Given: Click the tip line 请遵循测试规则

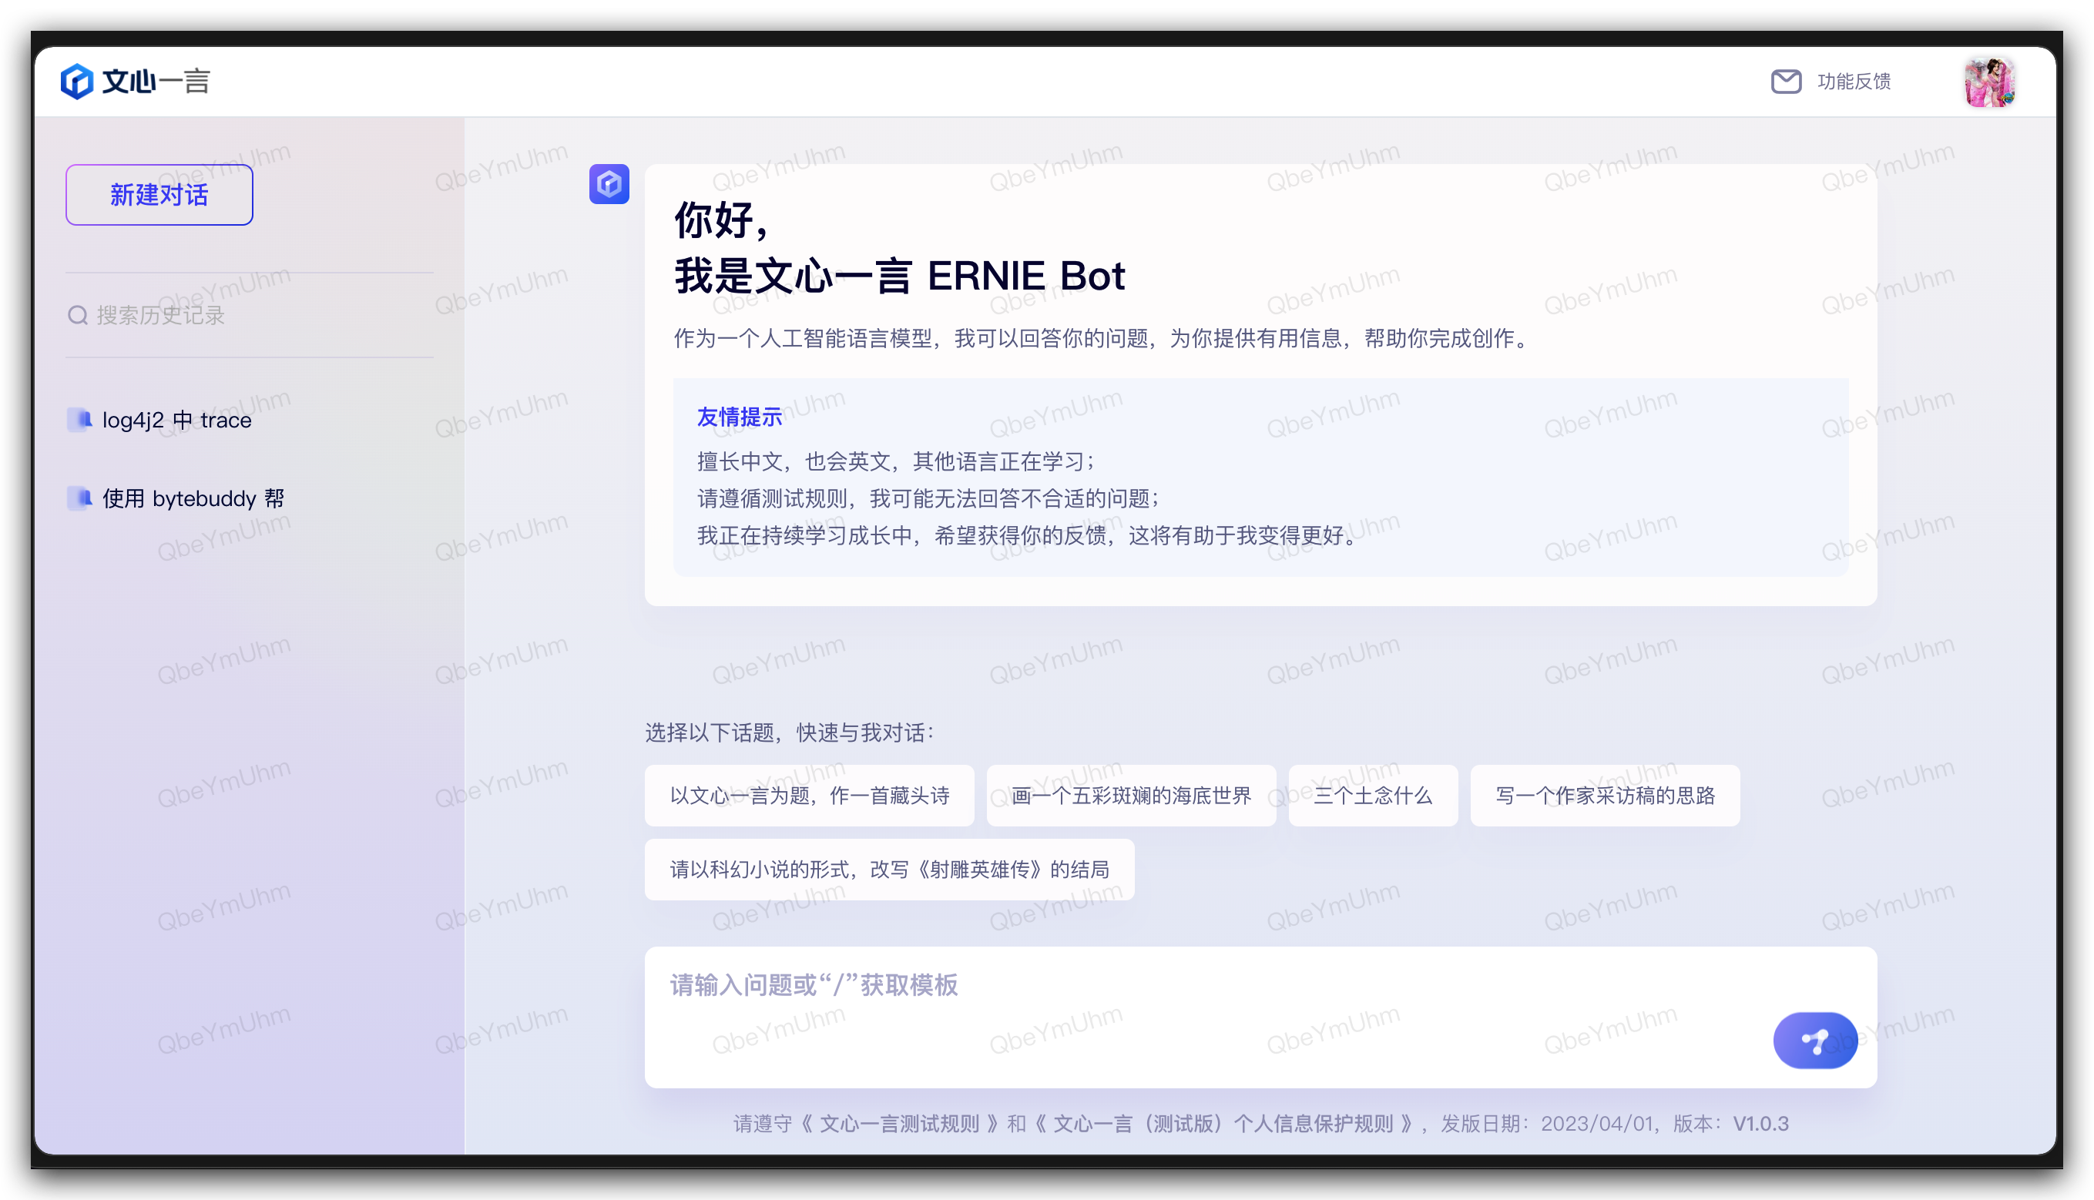Looking at the screenshot, I should (928, 498).
